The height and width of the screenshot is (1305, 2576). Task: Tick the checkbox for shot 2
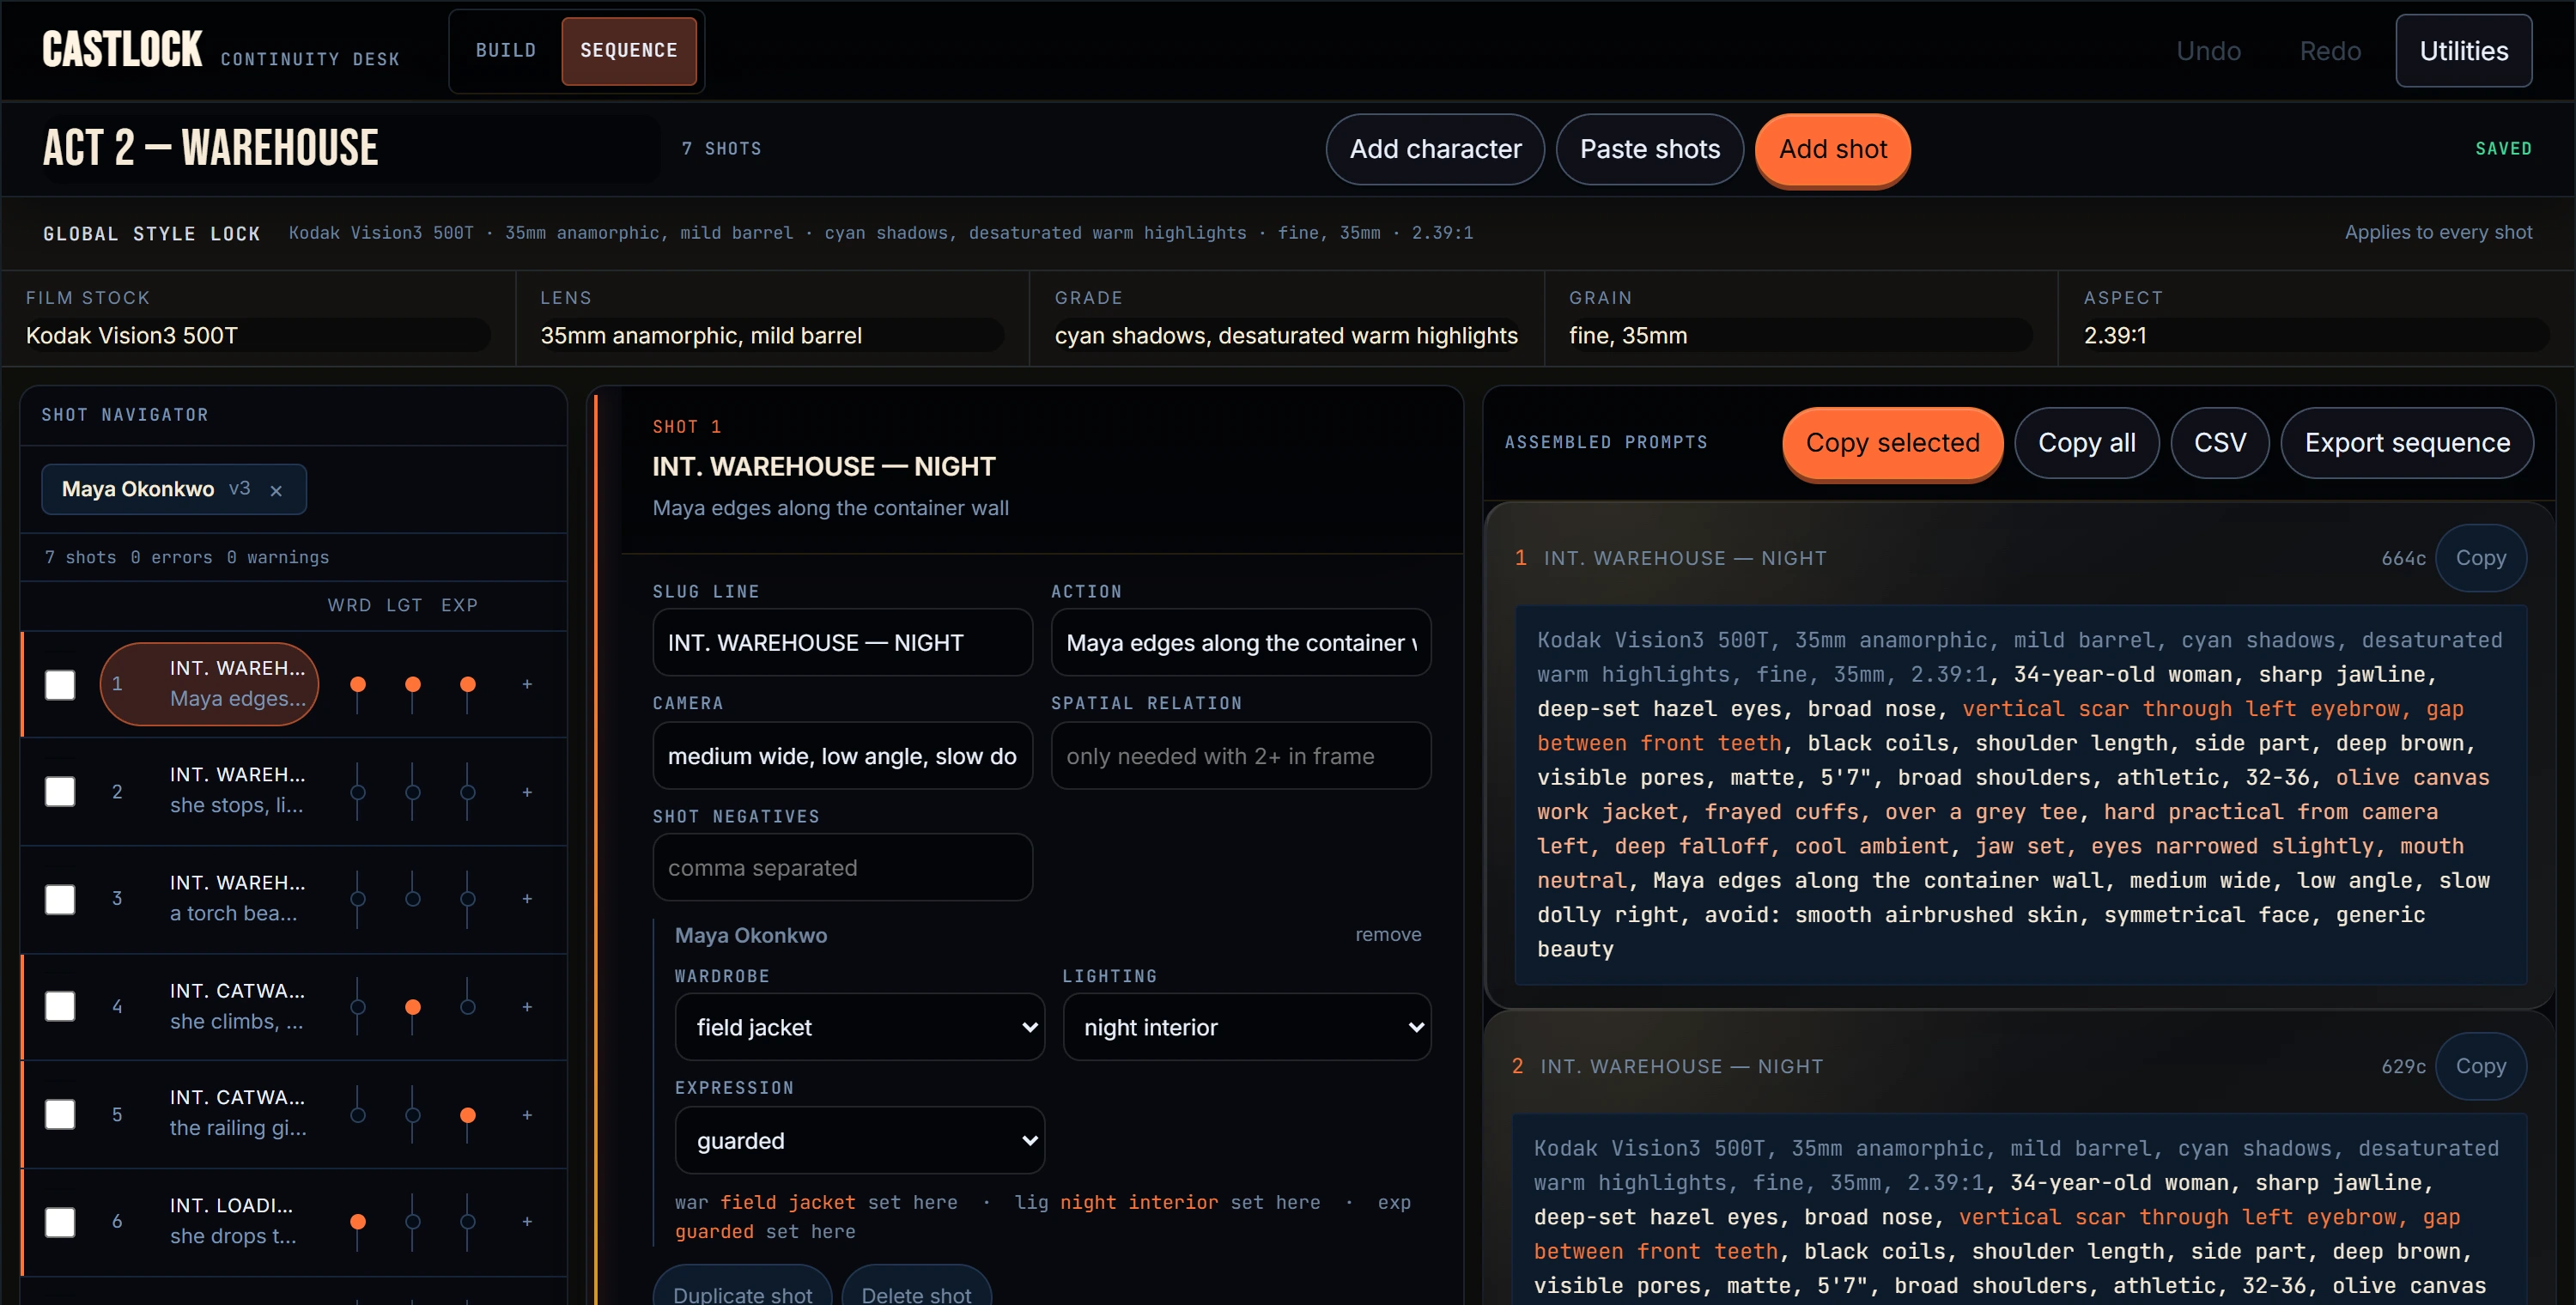[60, 792]
